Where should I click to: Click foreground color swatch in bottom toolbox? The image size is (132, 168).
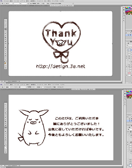pos(5,147)
